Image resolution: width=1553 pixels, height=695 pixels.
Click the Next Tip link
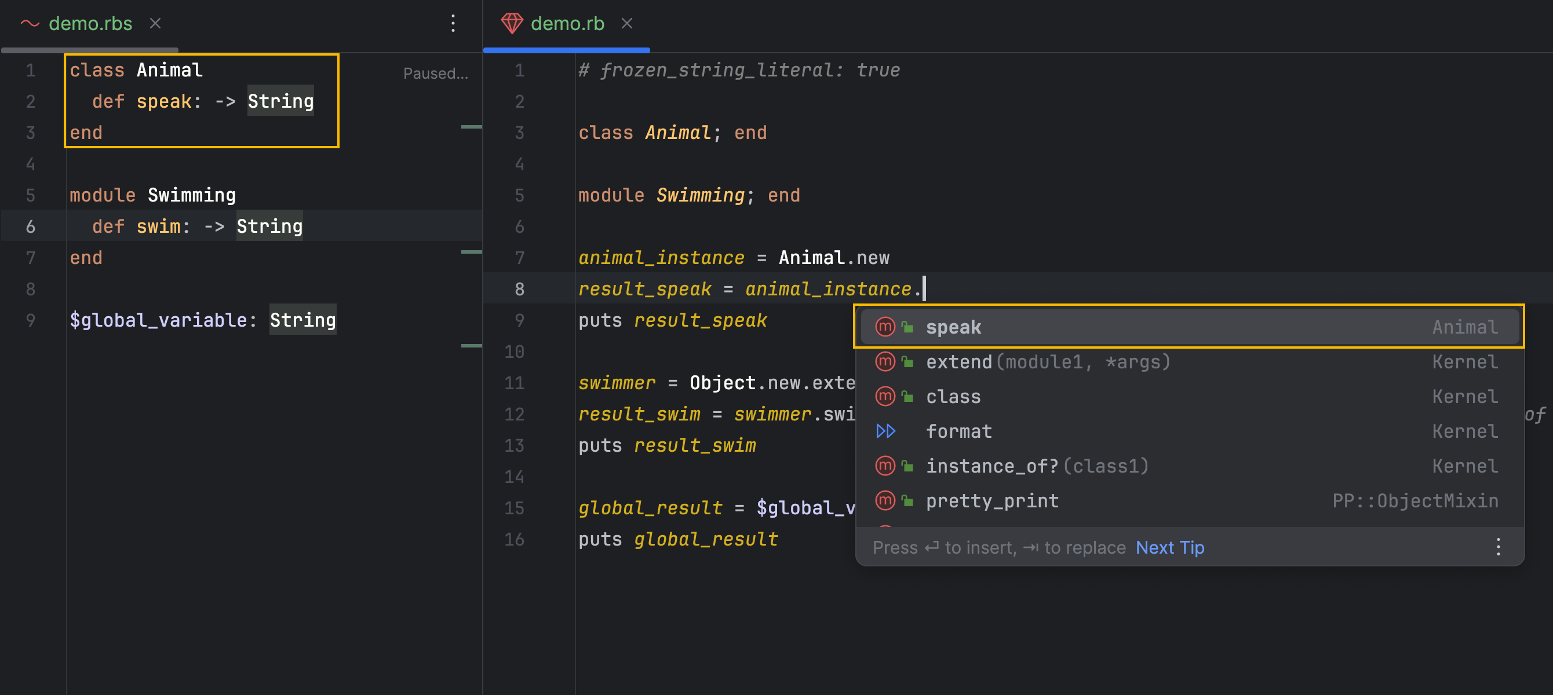pyautogui.click(x=1169, y=547)
